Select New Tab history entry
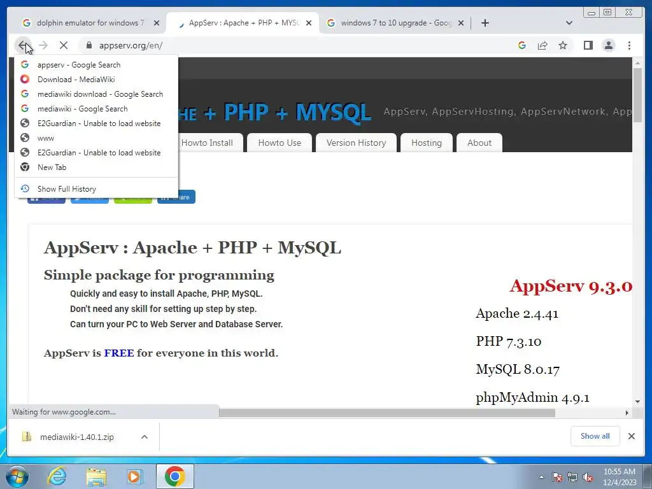 [96, 167]
